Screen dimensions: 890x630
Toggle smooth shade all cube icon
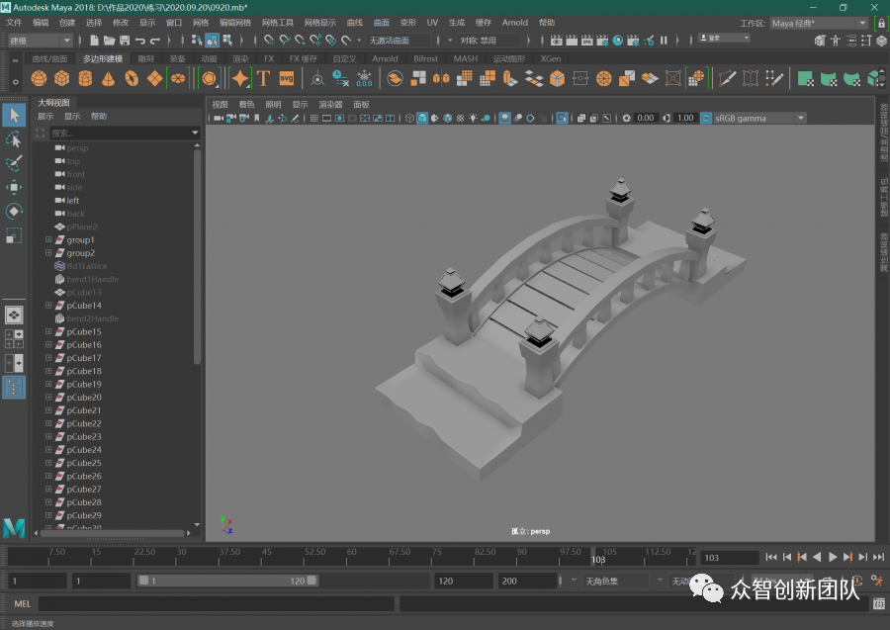(422, 118)
